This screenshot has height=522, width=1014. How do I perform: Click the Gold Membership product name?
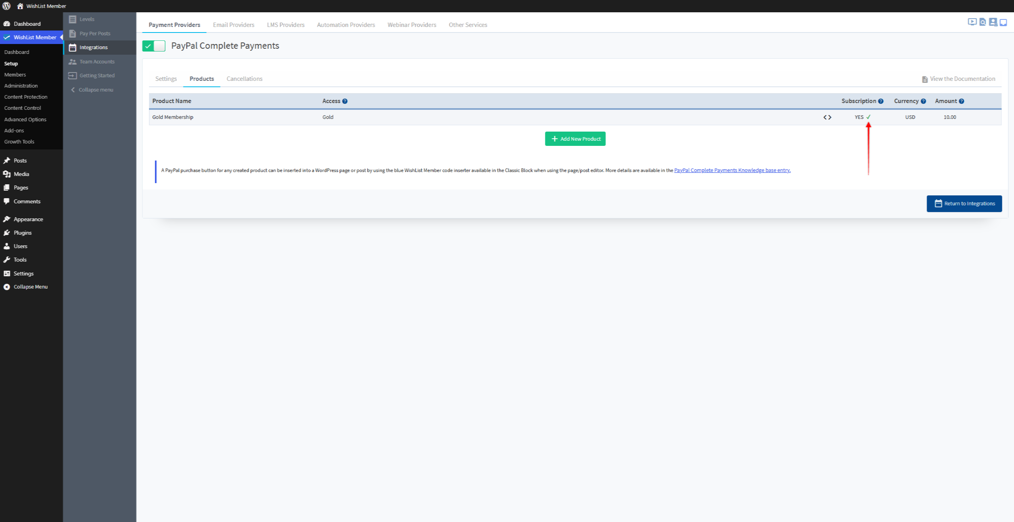(x=173, y=117)
